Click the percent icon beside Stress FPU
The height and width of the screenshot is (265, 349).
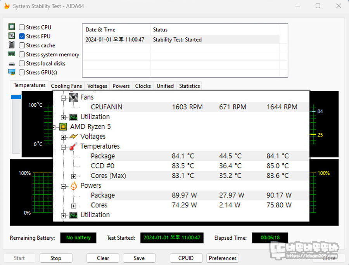point(12,36)
